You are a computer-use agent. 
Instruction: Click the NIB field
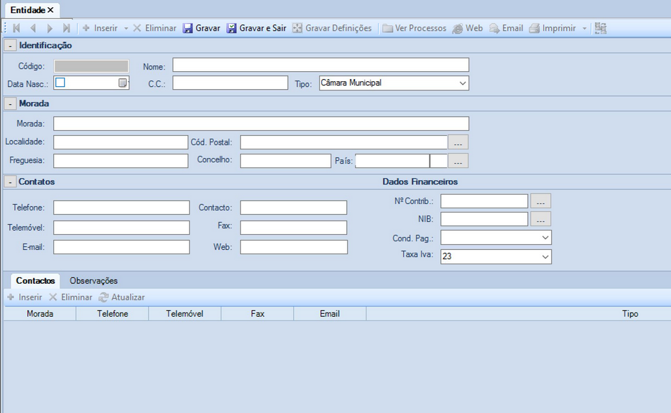point(484,219)
